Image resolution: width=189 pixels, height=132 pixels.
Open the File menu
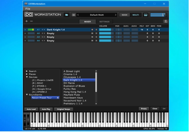(x=28, y=9)
